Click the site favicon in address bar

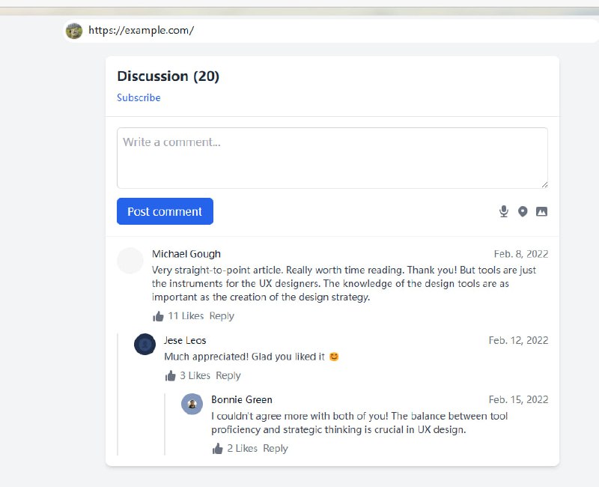pyautogui.click(x=74, y=31)
